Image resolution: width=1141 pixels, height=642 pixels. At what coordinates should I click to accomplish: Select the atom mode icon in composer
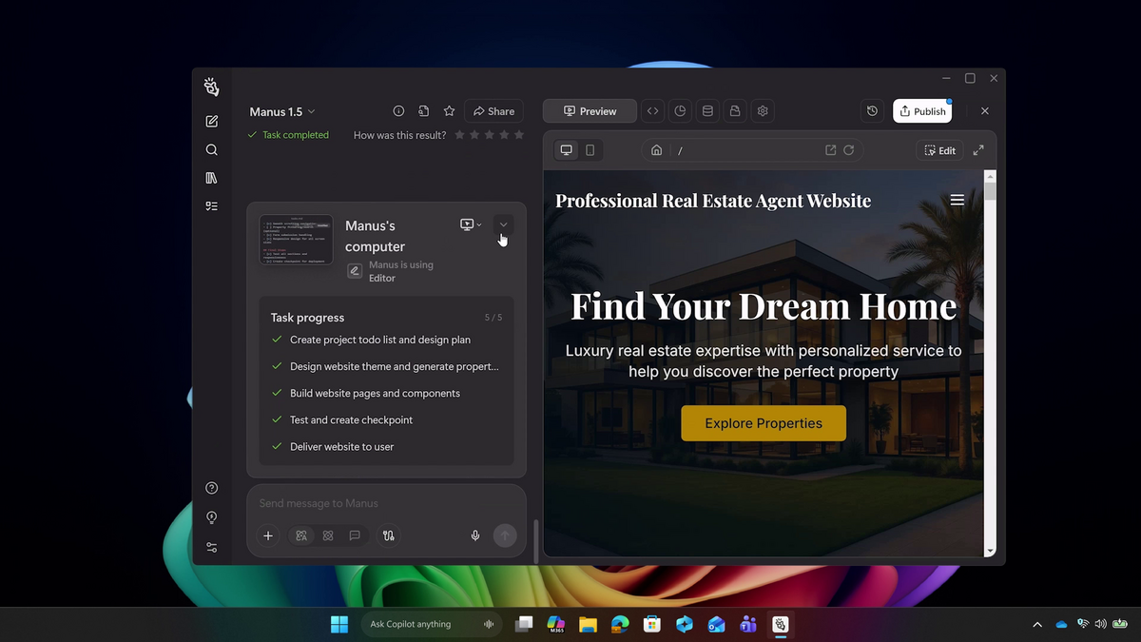click(328, 535)
